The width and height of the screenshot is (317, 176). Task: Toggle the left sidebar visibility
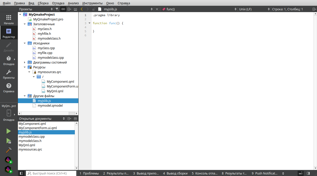click(21, 173)
